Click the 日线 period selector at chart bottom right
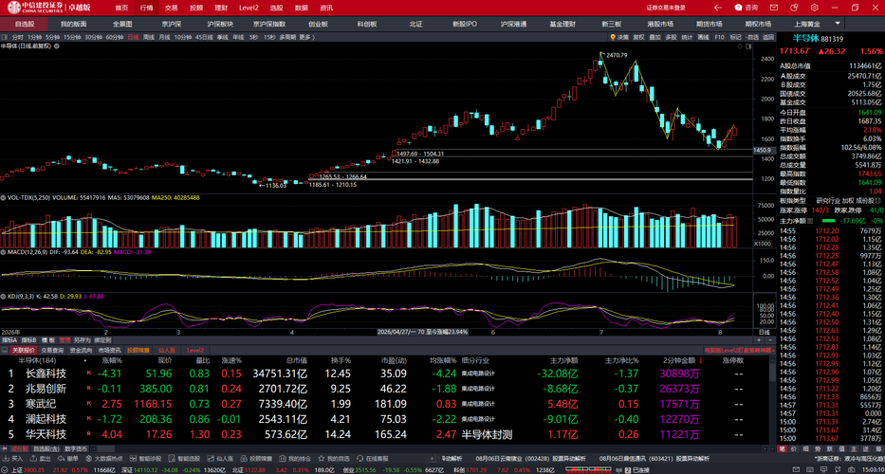This screenshot has width=885, height=474. click(764, 333)
